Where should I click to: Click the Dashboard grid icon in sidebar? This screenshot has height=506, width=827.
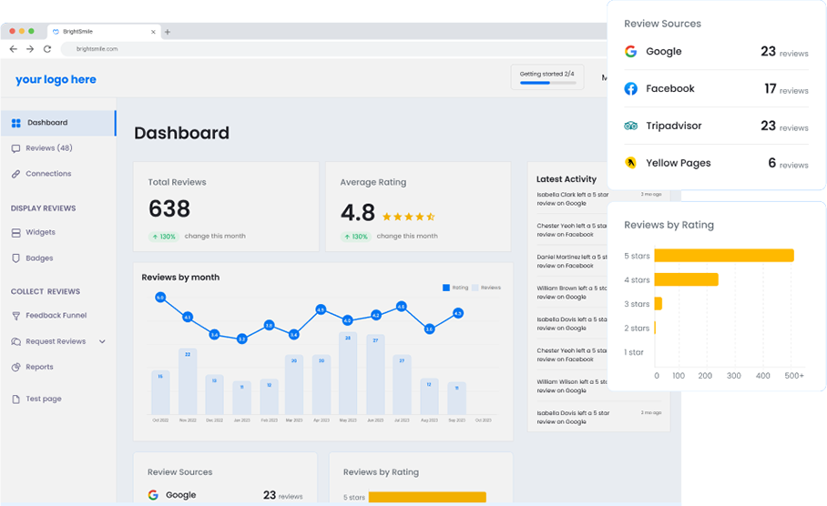coord(16,123)
